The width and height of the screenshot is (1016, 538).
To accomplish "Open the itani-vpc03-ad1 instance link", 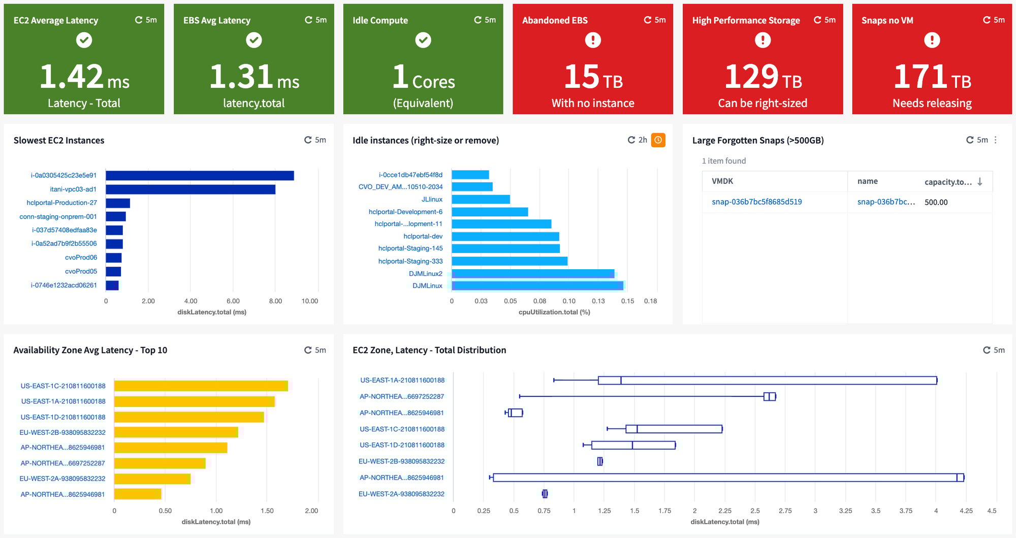I will tap(73, 189).
